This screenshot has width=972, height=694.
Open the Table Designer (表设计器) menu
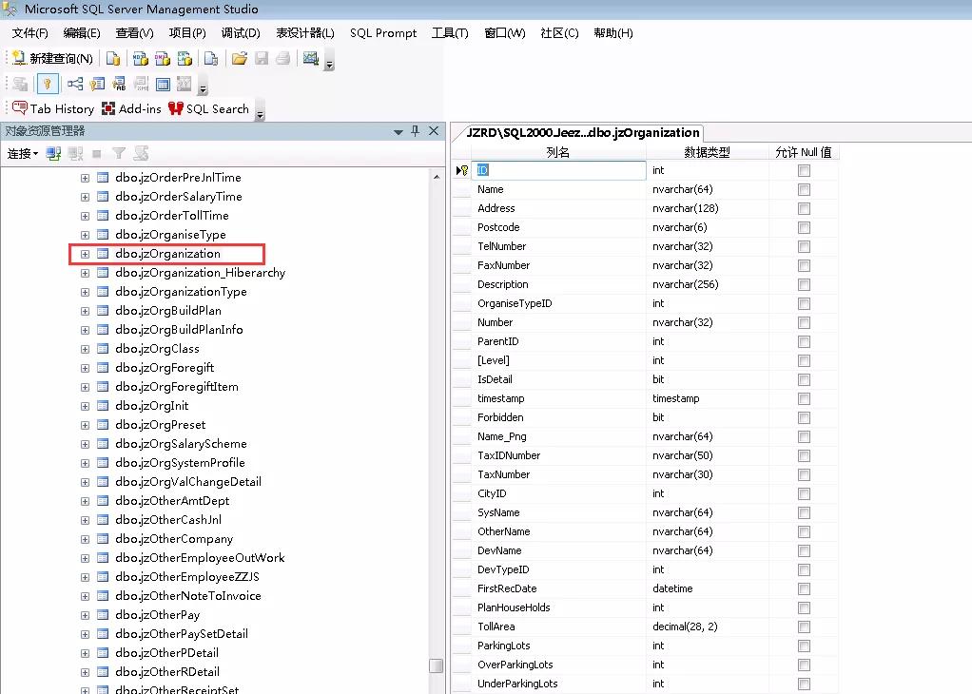click(x=305, y=33)
